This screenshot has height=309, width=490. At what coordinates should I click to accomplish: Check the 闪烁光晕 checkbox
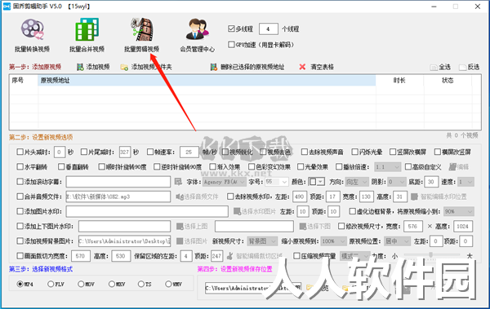[x=354, y=152]
